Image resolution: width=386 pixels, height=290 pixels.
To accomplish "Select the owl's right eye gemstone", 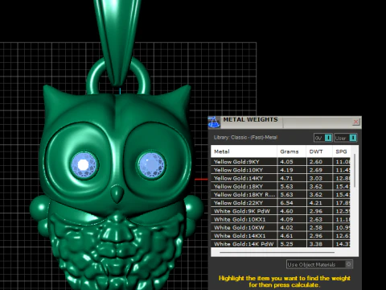I will (x=151, y=165).
